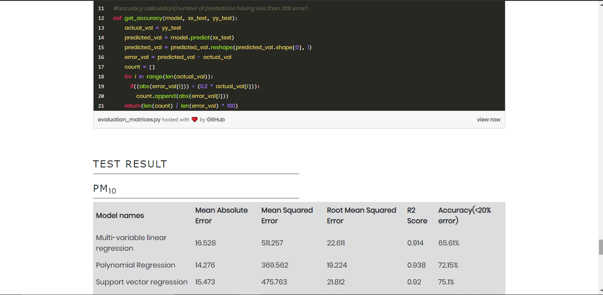Click code line 14 model.predict(xx_test)
This screenshot has width=603, height=295.
click(179, 38)
